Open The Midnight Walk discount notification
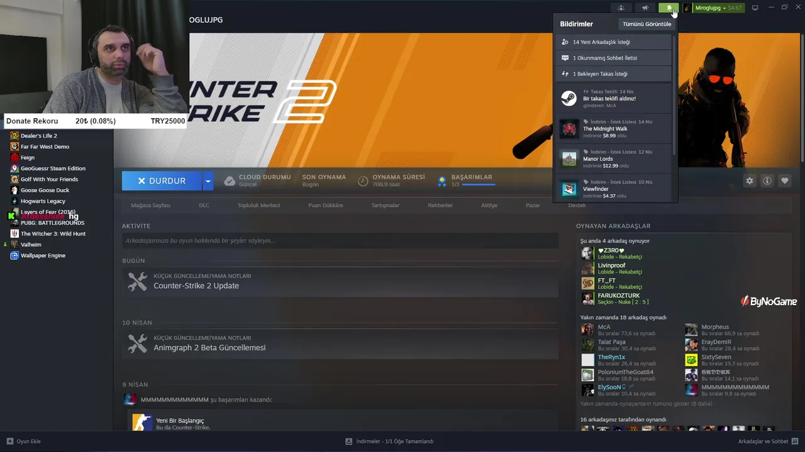 613,129
